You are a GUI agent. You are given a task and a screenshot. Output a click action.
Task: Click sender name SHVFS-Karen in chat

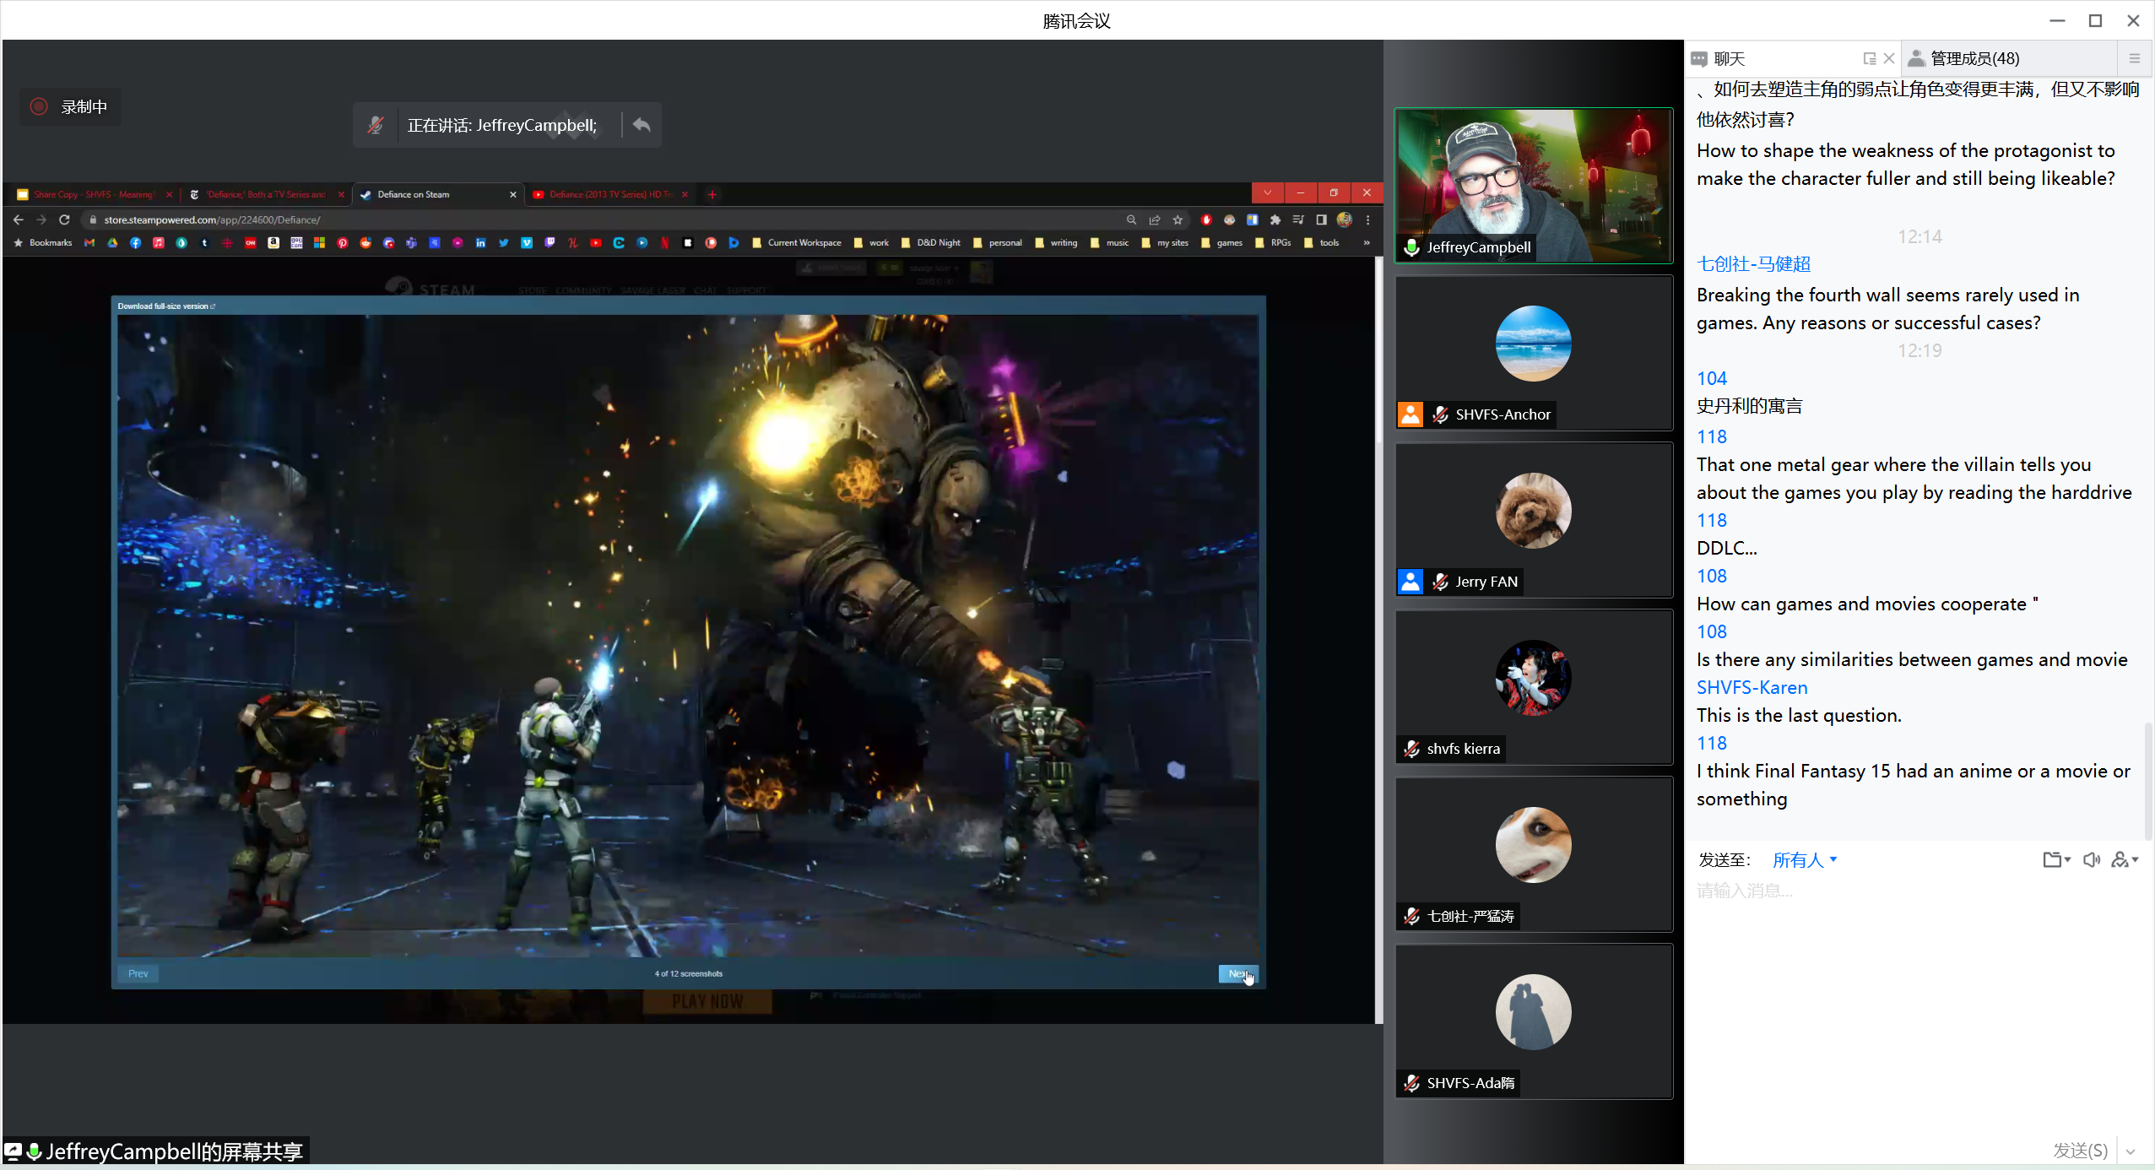pos(1752,687)
